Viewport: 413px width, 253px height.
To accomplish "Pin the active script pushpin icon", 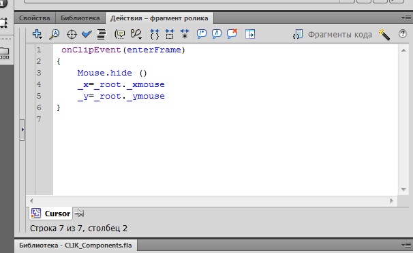I will (x=79, y=214).
